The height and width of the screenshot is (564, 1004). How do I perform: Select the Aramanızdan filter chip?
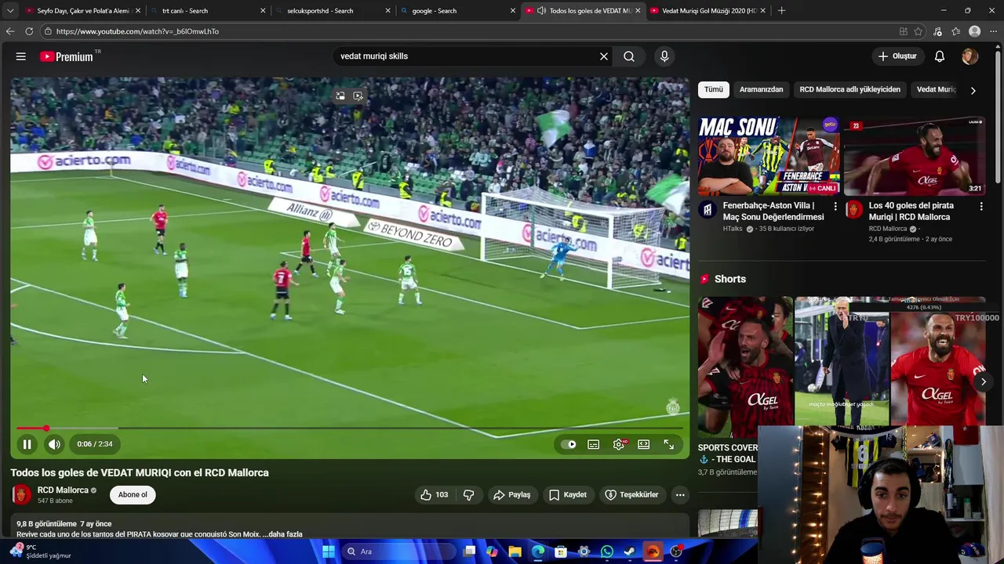coord(761,89)
